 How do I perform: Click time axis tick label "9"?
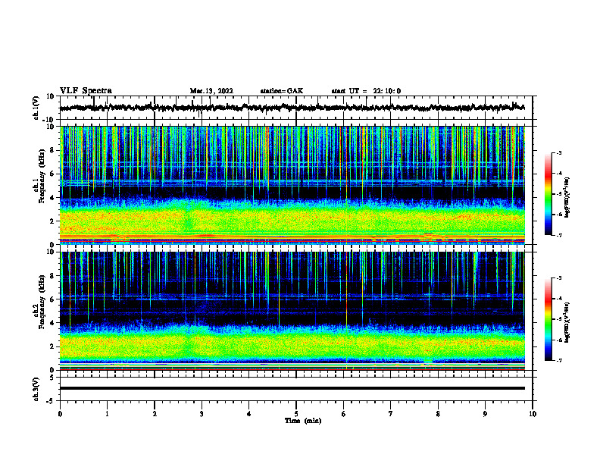[x=485, y=414]
